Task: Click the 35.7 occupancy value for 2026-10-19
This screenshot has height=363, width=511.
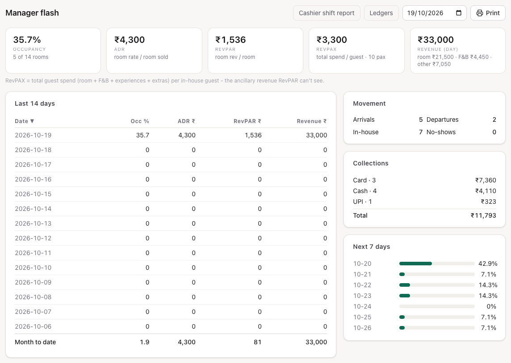Action: (143, 135)
